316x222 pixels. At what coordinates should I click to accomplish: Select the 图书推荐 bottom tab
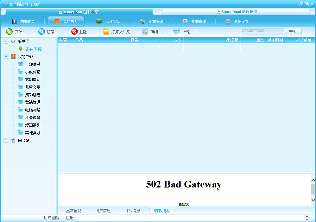pos(162,211)
